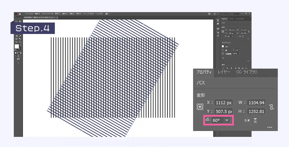Flip horizontally in the enlarged Transform panel
Screen dimensions: 289x147
[x=247, y=121]
